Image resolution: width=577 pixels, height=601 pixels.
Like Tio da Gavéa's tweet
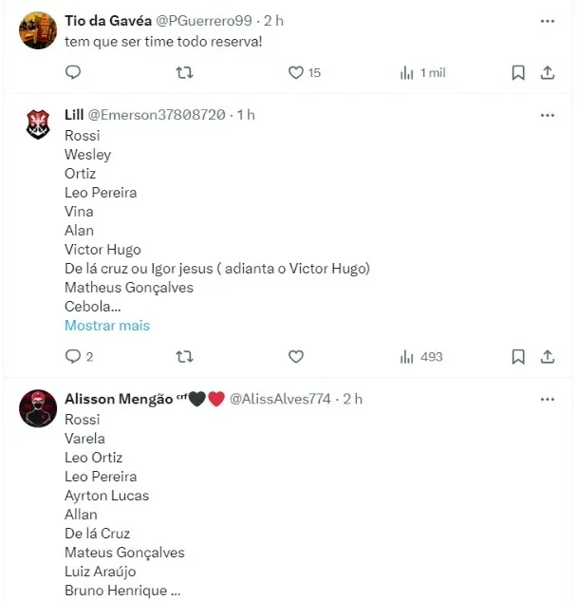coord(295,72)
